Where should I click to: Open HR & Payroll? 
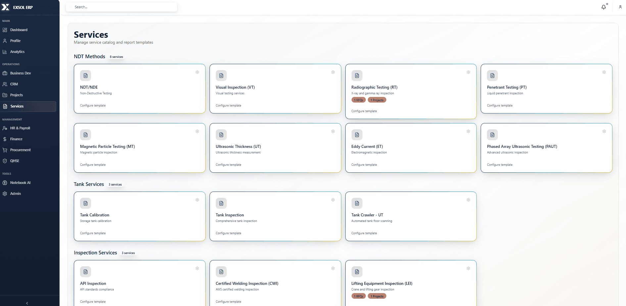[28, 128]
